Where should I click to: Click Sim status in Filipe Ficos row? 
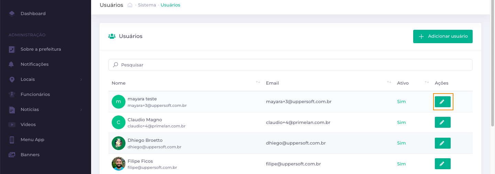(x=401, y=164)
